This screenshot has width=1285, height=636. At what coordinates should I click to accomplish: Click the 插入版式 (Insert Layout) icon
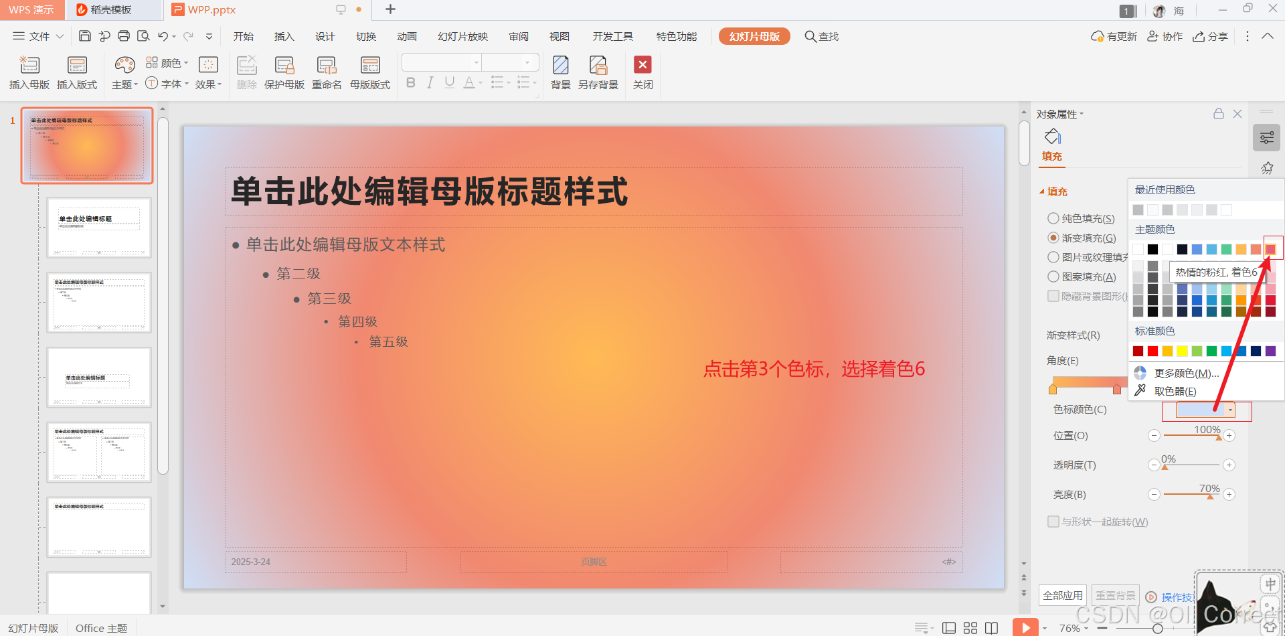coord(77,65)
